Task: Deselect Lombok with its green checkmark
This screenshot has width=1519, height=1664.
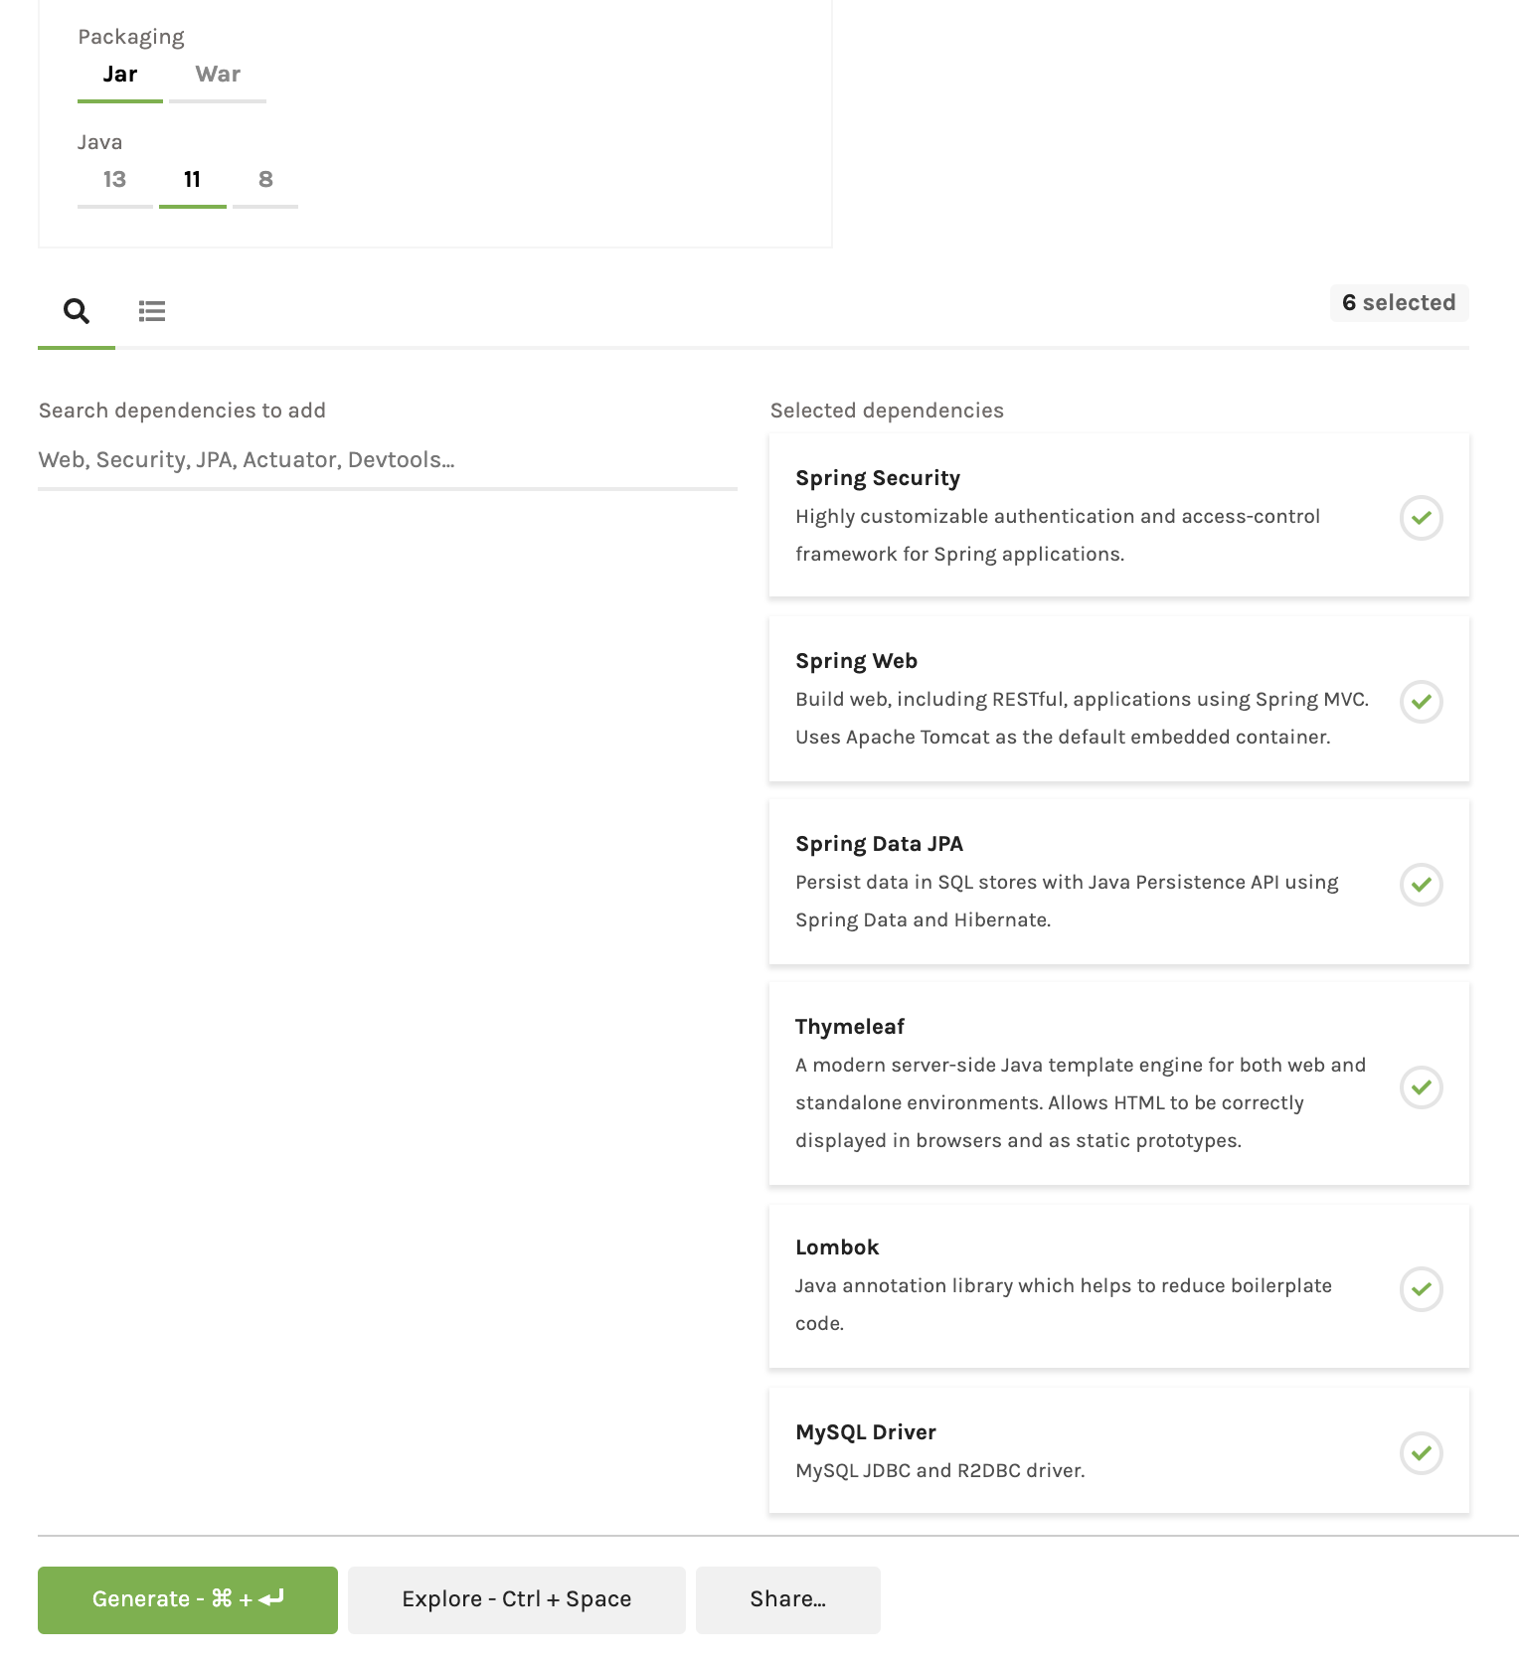Action: coord(1421,1289)
